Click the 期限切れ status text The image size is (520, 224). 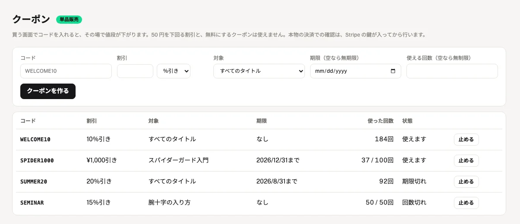tap(414, 181)
